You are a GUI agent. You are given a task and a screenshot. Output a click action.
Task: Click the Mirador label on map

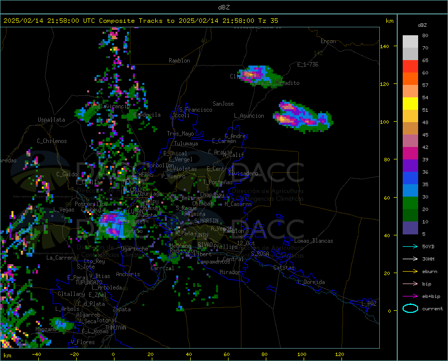click(x=230, y=272)
